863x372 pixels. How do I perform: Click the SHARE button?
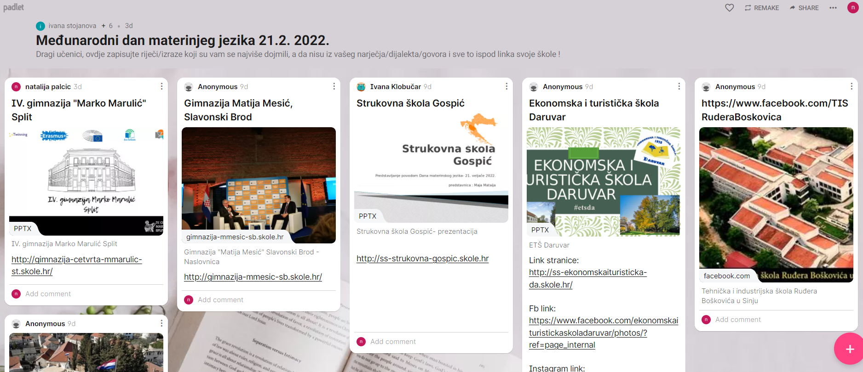(x=804, y=8)
